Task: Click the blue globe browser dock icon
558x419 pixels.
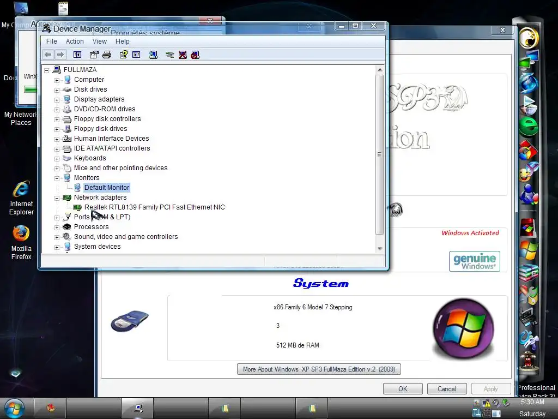Action: point(529,83)
